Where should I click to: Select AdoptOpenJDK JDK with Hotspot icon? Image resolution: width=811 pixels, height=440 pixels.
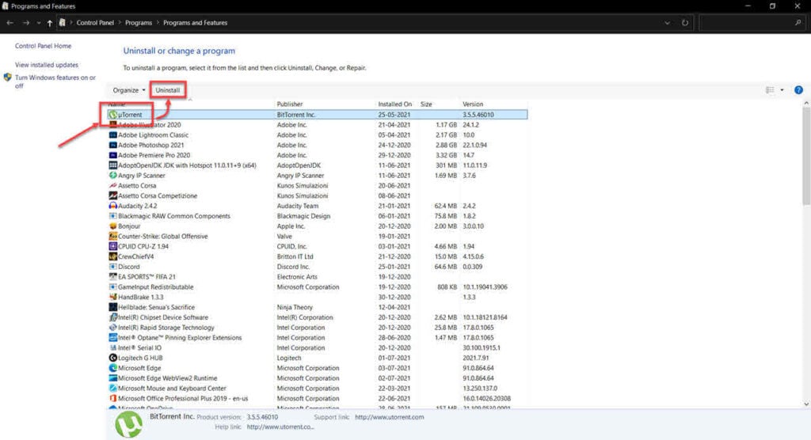112,165
